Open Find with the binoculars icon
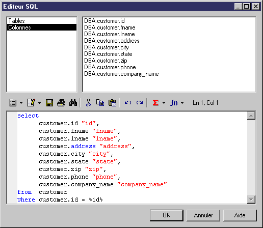 click(73, 103)
